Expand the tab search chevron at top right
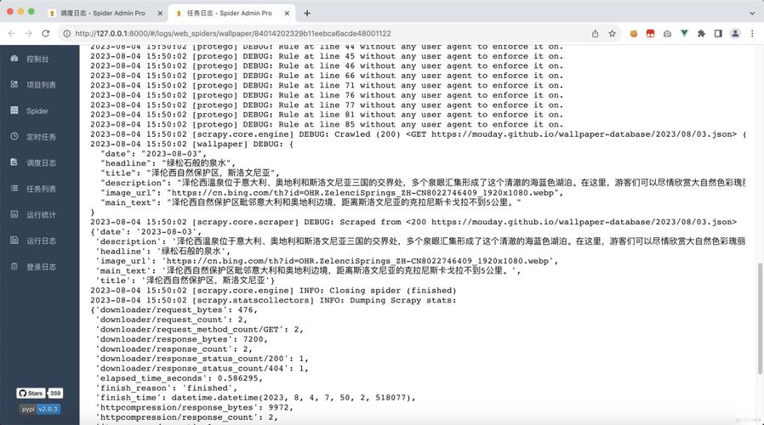 [752, 13]
